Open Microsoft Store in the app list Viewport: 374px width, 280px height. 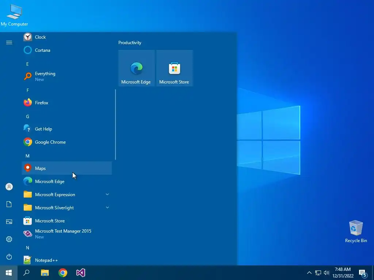pyautogui.click(x=67, y=221)
